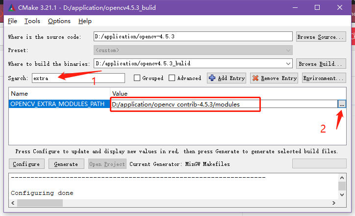
Task: Open the Help menu
Action: (x=85, y=21)
